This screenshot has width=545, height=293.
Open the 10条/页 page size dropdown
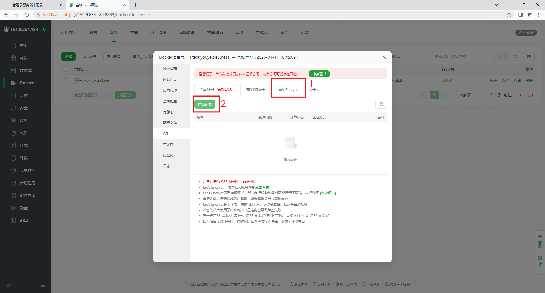469,95
